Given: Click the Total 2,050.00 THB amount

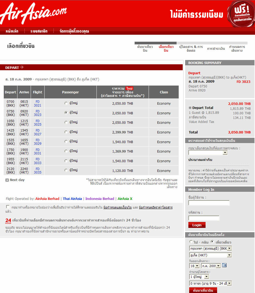Looking at the screenshot, I should coord(239,132).
